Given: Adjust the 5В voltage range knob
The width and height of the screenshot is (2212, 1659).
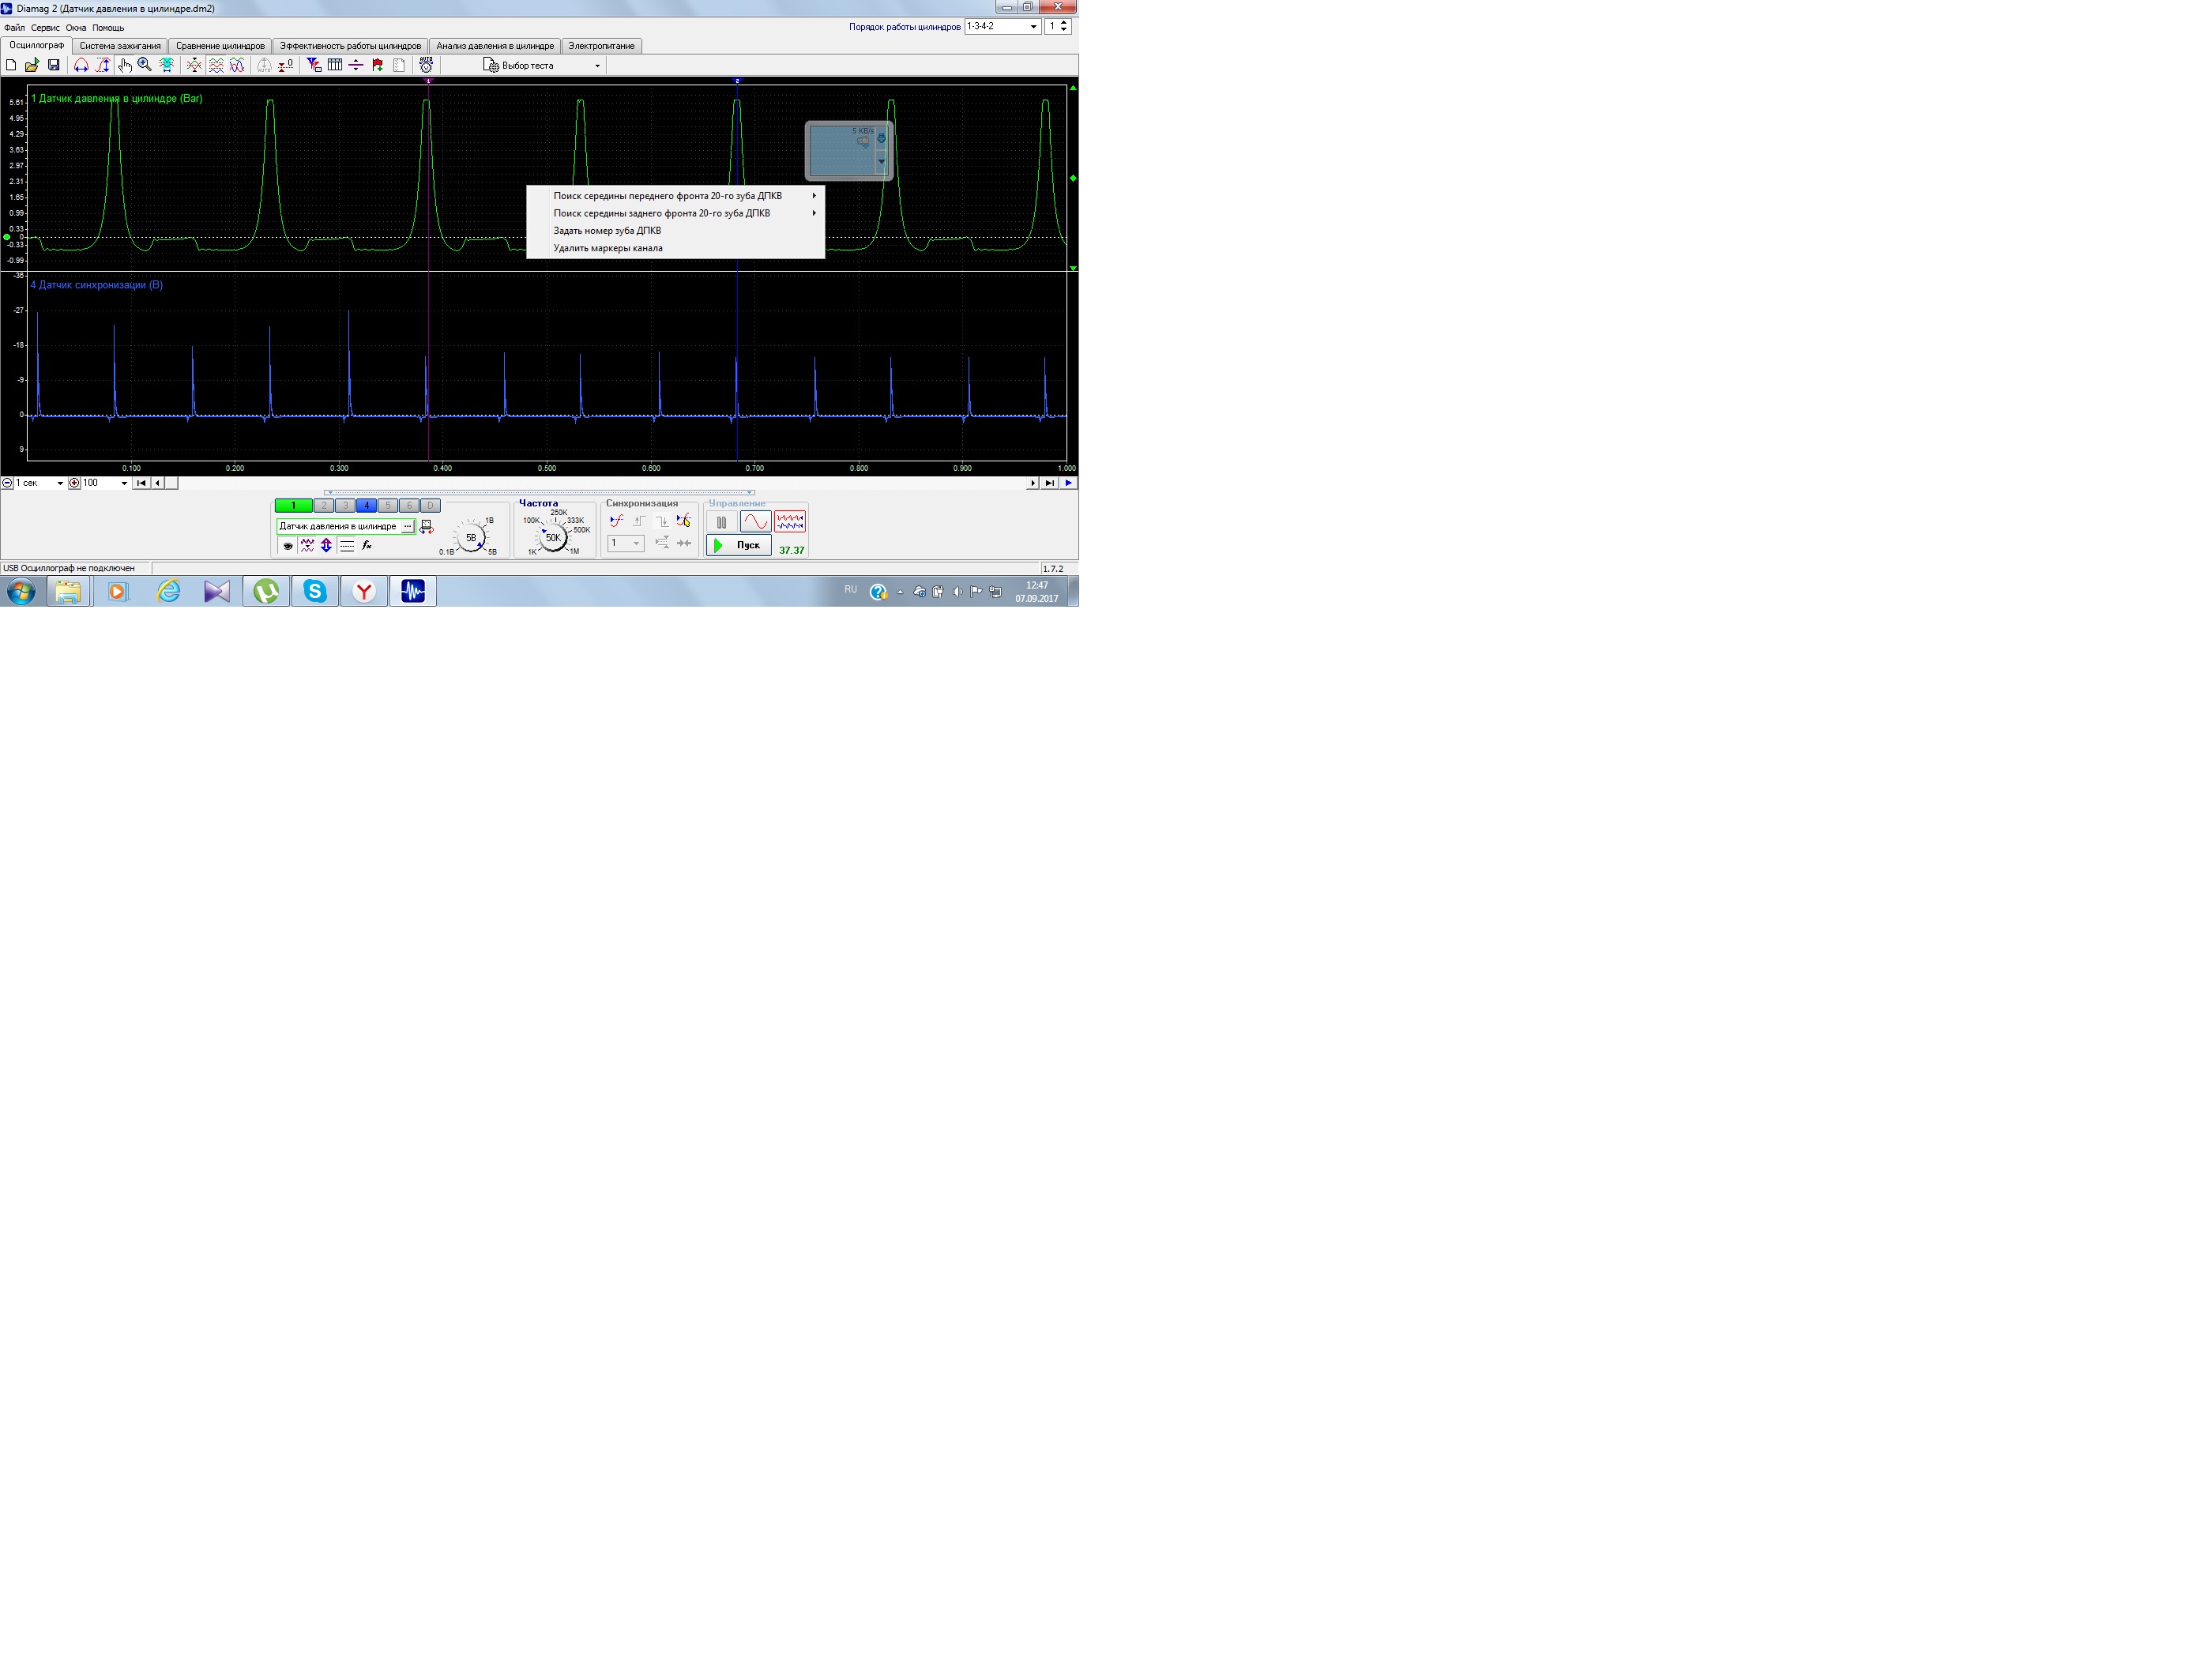Looking at the screenshot, I should click(x=471, y=538).
